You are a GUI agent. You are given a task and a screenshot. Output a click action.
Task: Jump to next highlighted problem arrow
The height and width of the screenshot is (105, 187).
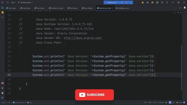point(181,13)
